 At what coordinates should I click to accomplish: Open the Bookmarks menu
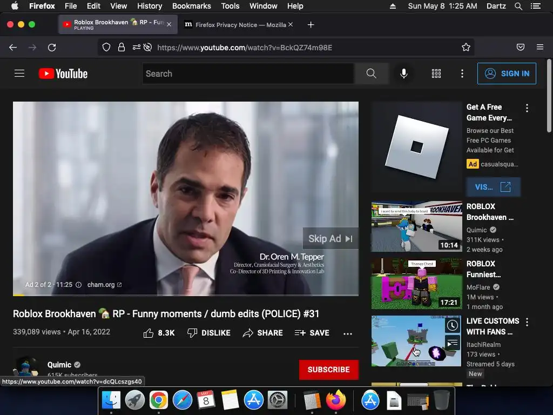(x=192, y=6)
